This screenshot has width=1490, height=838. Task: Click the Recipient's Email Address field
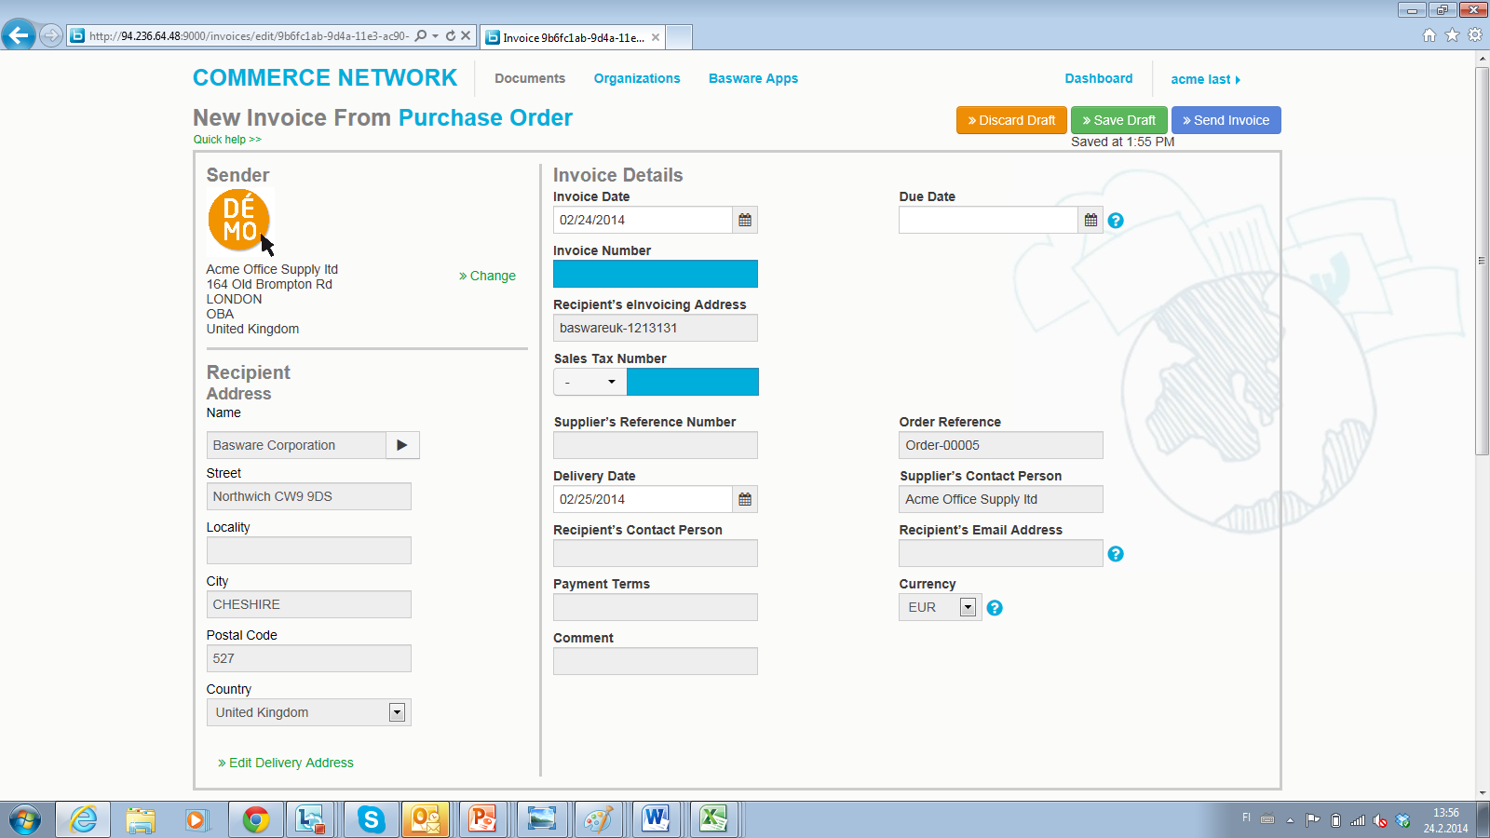(1001, 553)
